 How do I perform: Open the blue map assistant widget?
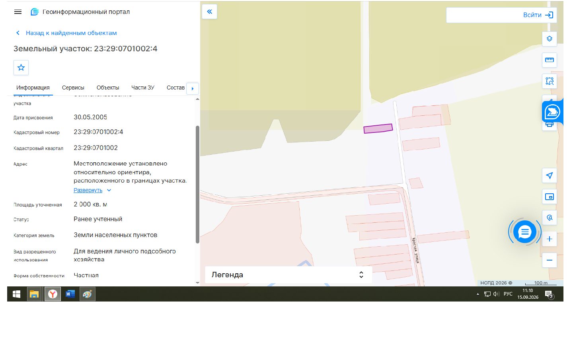pos(552,112)
